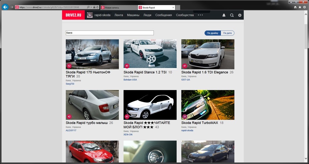Screen dimensions: 309x164
Task: Open rapid-skoda profile name in header
Action: click(x=102, y=15)
